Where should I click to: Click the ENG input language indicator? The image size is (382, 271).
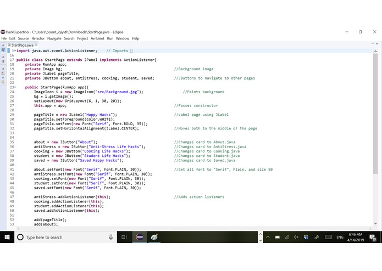[340, 237]
